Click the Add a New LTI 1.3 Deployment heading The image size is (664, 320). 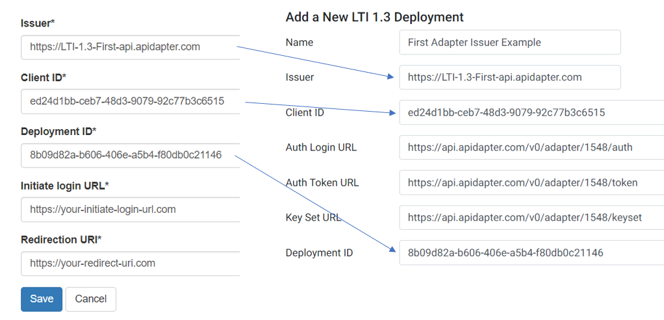coord(374,17)
